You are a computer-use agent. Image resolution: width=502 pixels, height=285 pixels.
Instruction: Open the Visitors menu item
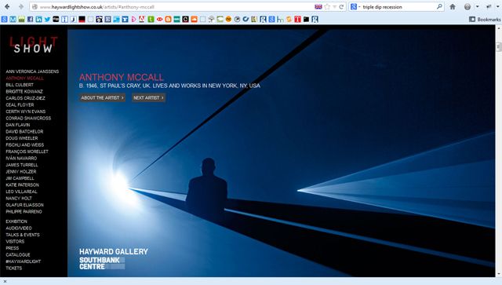(x=15, y=241)
